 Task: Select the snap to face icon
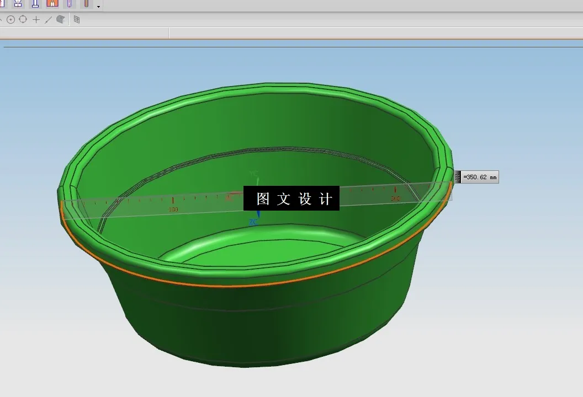[x=60, y=19]
